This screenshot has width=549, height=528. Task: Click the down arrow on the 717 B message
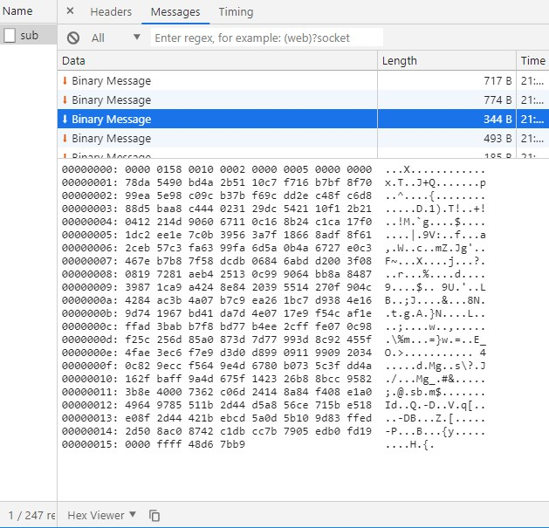(65, 81)
